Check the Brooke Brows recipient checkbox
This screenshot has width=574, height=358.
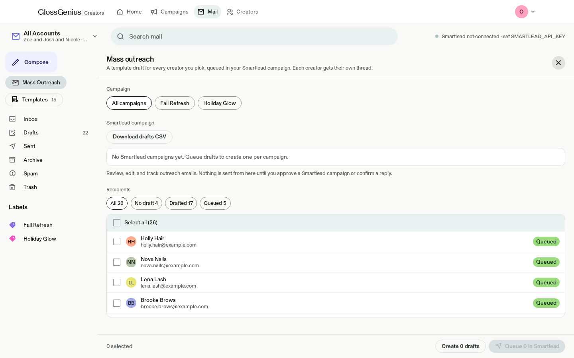pyautogui.click(x=117, y=303)
